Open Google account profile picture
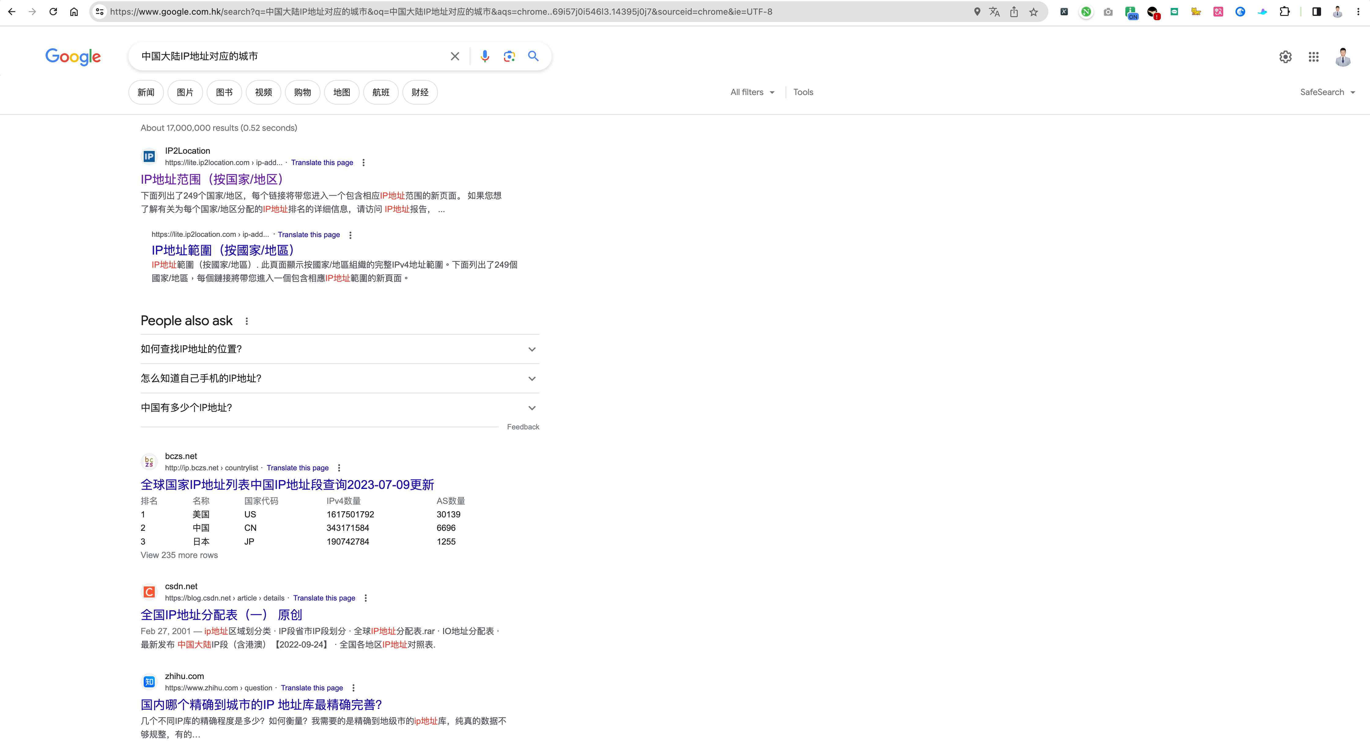 (x=1343, y=57)
